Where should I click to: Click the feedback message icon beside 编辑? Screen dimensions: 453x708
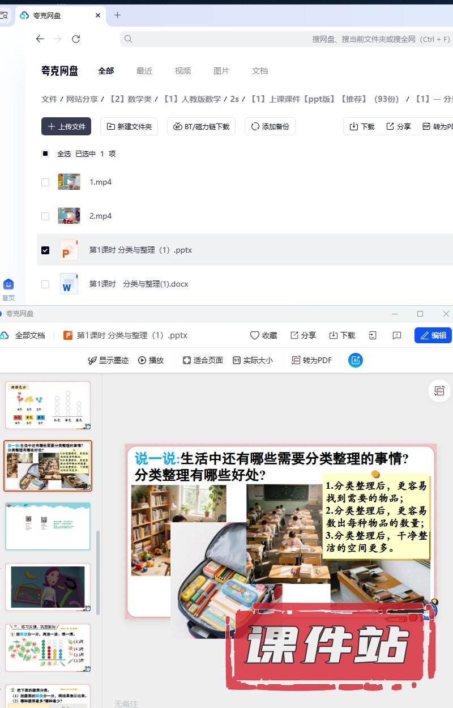pos(397,335)
